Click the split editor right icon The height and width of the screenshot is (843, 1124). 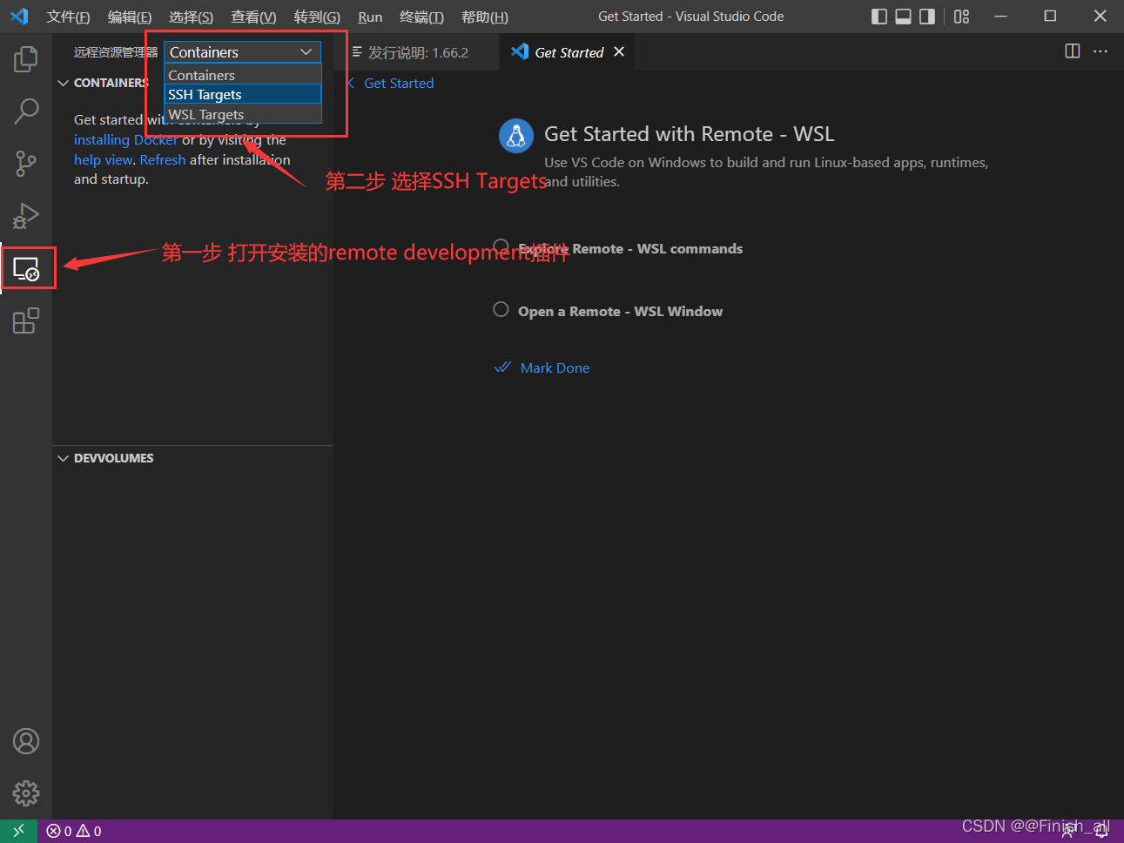1073,51
